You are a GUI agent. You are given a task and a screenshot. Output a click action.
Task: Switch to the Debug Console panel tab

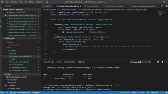pyautogui.click(x=70, y=62)
